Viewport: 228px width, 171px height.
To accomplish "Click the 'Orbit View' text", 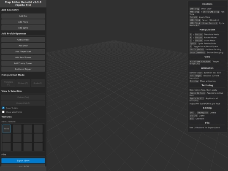I will pyautogui.click(x=206, y=9).
